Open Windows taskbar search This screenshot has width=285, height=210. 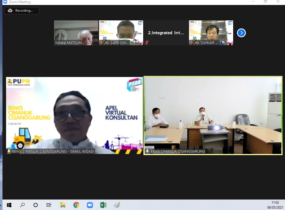pos(22,205)
